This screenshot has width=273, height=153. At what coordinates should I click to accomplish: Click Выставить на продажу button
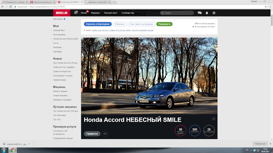click(142, 24)
